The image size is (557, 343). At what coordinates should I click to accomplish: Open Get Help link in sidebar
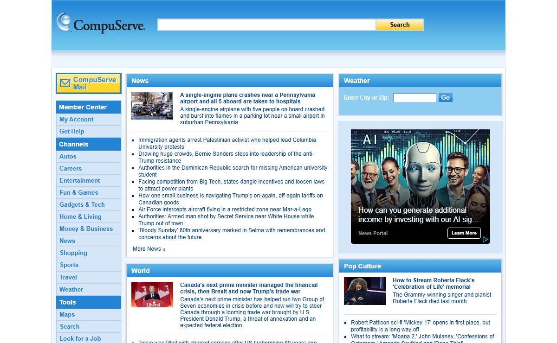point(71,131)
